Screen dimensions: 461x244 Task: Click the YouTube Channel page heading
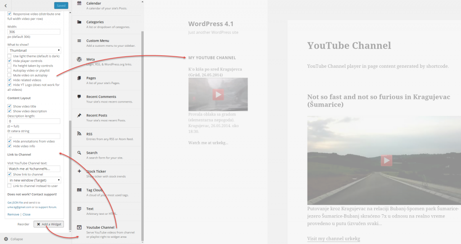pyautogui.click(x=349, y=45)
